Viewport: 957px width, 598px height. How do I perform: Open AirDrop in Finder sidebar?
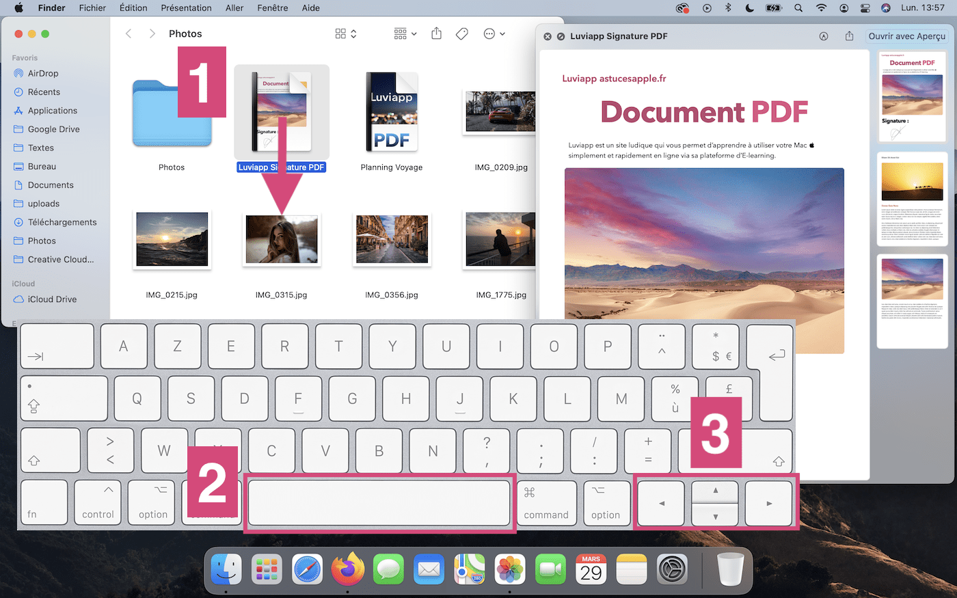coord(43,73)
